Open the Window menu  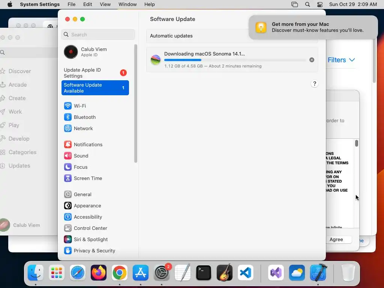[127, 4]
